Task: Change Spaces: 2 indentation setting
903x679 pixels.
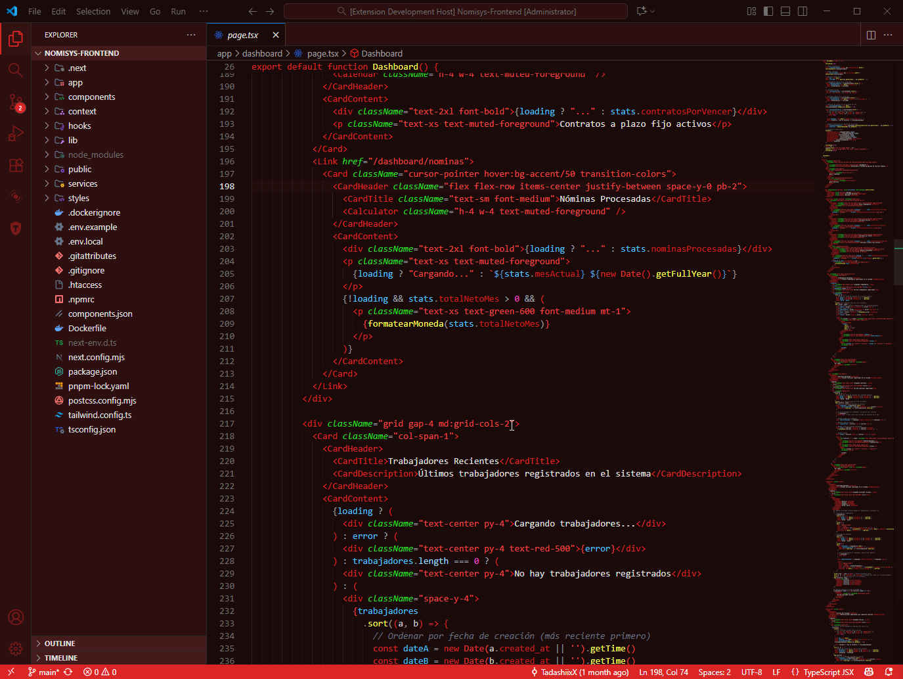Action: click(715, 672)
